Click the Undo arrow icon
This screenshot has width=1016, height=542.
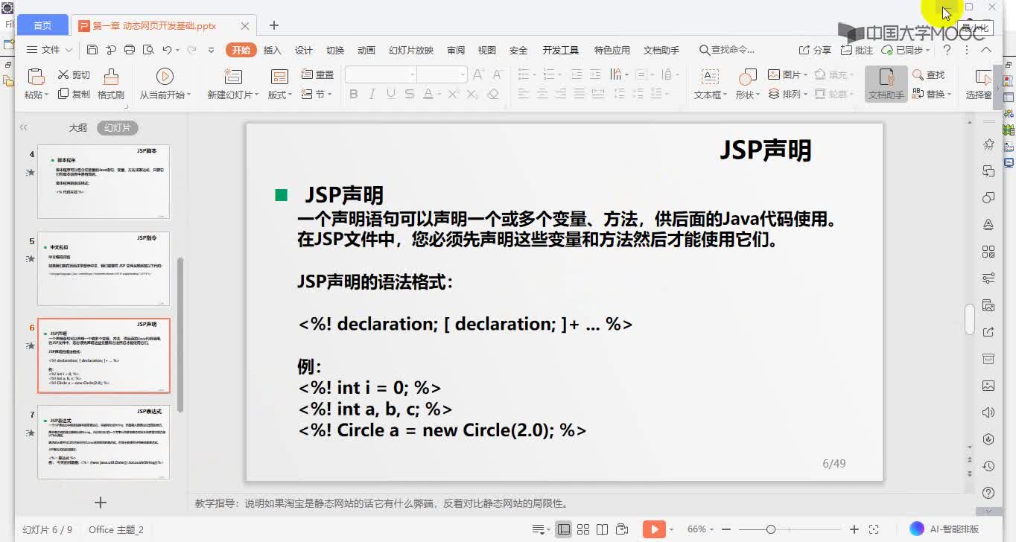coord(167,50)
